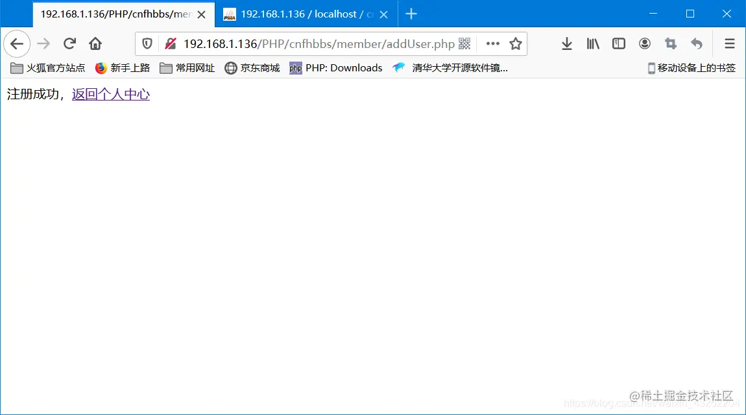This screenshot has width=746, height=415.
Task: Open the library (history and bookmarks)
Action: (593, 43)
